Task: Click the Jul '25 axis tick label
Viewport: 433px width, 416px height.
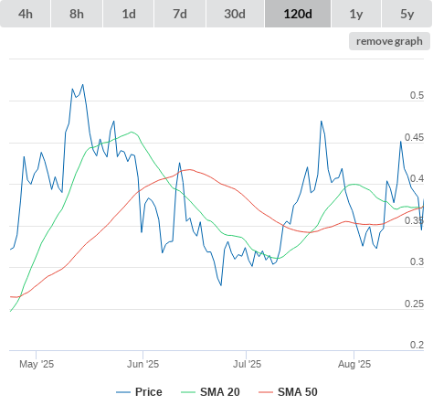Action: (x=247, y=364)
